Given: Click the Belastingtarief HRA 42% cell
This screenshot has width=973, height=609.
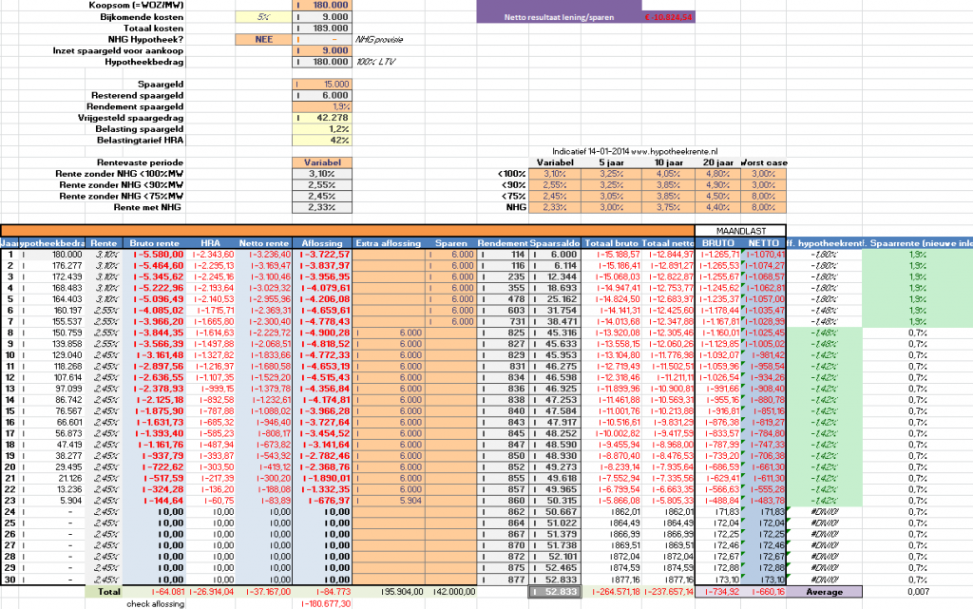Looking at the screenshot, I should (x=325, y=140).
